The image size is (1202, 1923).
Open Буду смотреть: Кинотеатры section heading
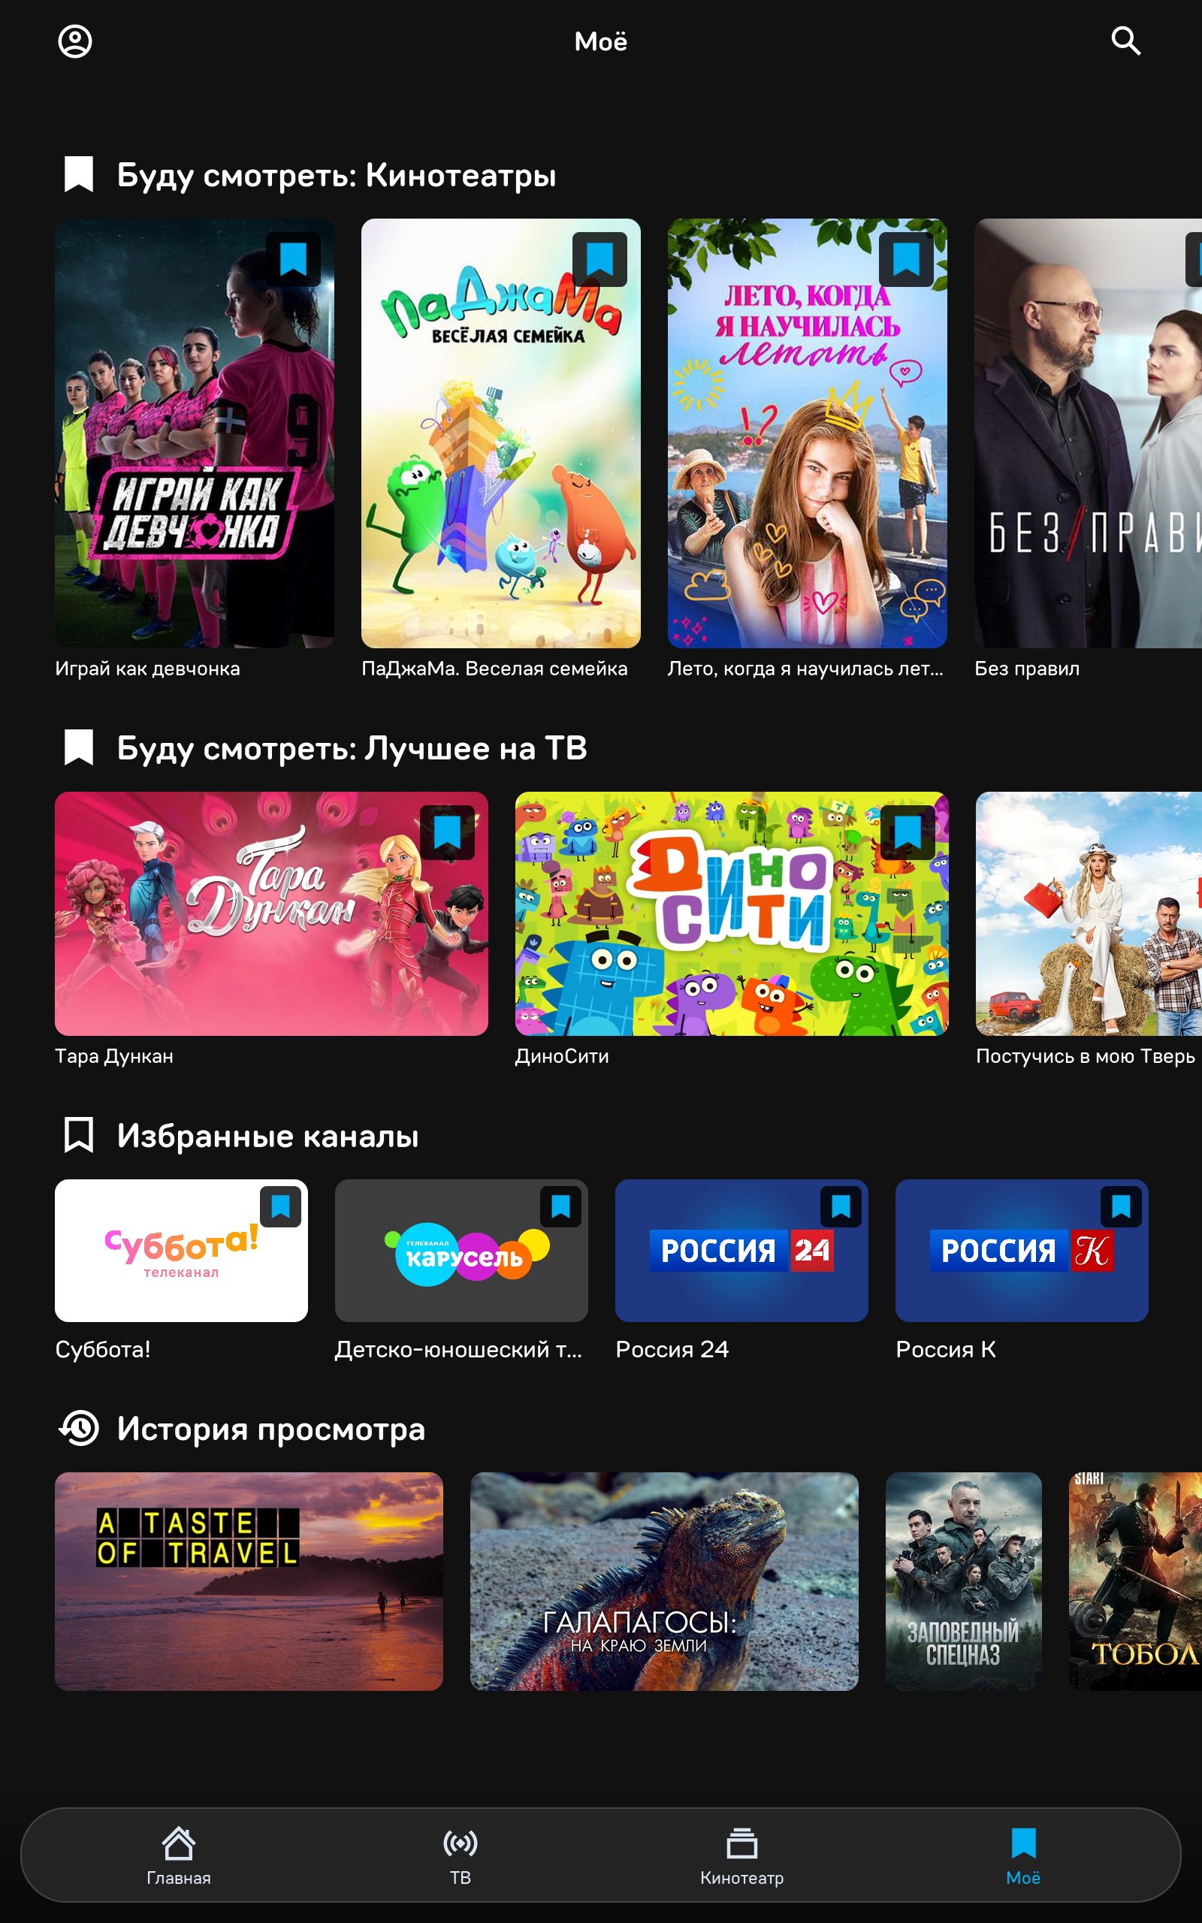(x=337, y=175)
